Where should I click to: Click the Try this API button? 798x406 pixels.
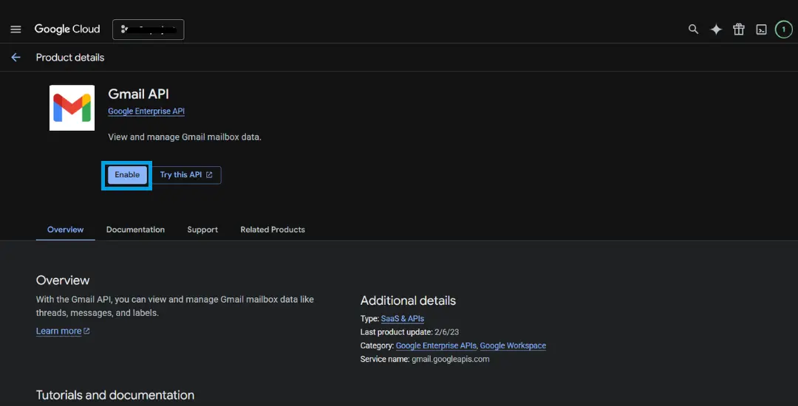pos(186,175)
